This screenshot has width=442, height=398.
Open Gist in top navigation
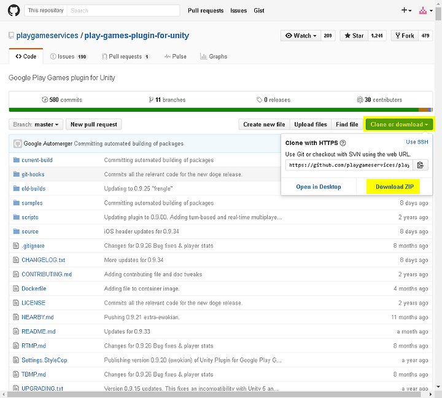(259, 10)
